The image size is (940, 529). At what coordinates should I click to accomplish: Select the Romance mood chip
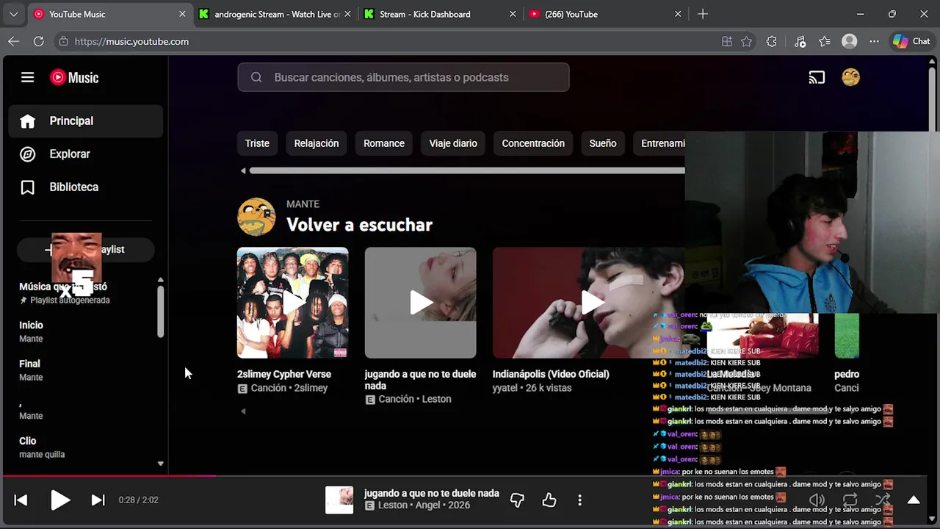tap(384, 143)
